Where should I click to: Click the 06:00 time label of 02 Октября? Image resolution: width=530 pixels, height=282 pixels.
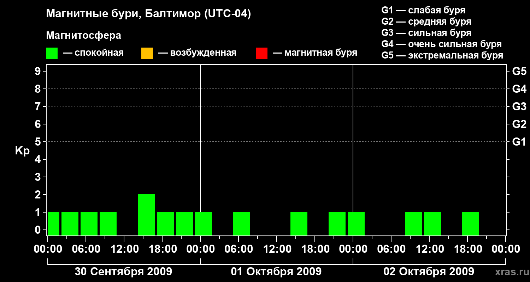point(391,249)
